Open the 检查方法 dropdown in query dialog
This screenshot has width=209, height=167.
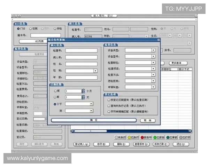[x=153, y=74]
